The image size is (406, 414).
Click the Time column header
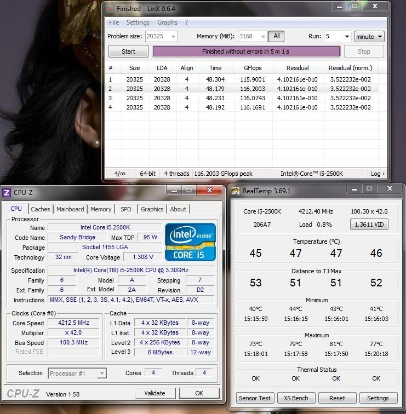[x=215, y=68]
